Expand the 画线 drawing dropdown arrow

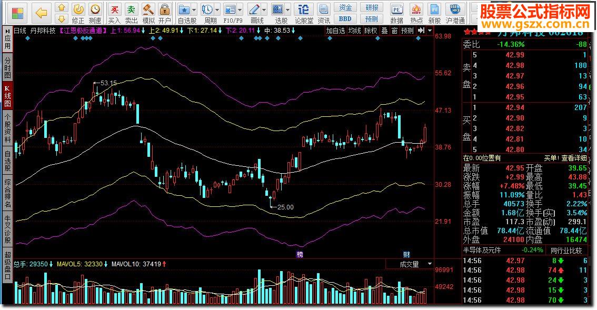(x=264, y=10)
